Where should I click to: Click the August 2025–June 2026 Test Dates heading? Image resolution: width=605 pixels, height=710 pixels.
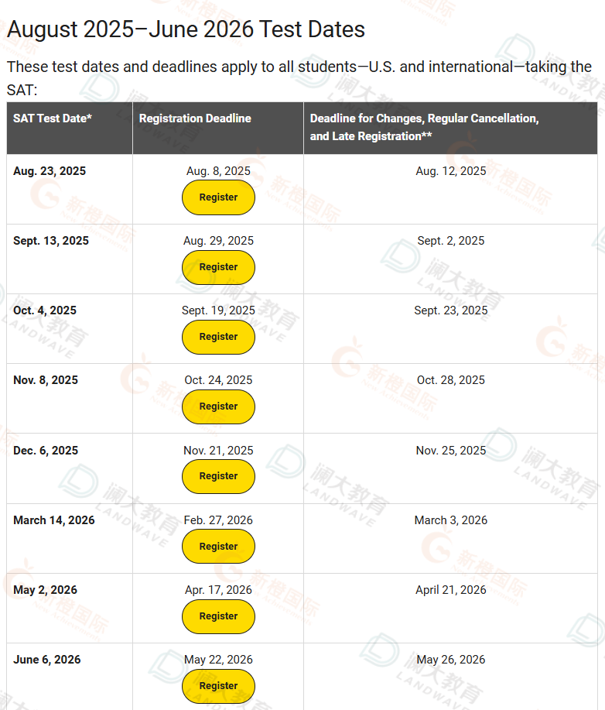pyautogui.click(x=186, y=29)
